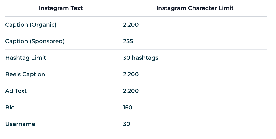Click the Instagram Text column header
Screen dimensions: 276x139
click(61, 8)
